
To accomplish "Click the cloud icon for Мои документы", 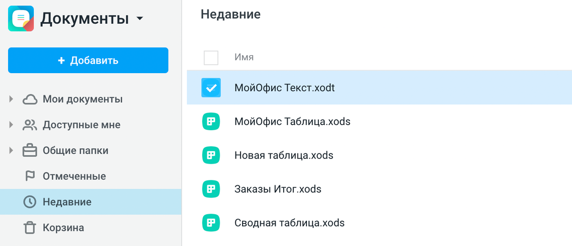I will [30, 99].
